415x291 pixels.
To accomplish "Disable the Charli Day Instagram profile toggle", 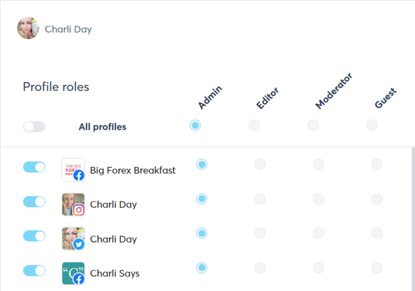I will tap(34, 202).
